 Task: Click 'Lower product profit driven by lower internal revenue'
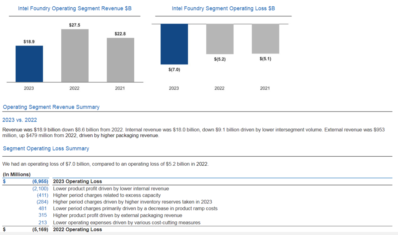[111, 189]
